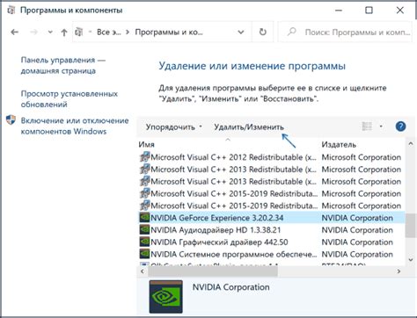Click the search magnifier icon
417x318 pixels.
tap(291, 32)
